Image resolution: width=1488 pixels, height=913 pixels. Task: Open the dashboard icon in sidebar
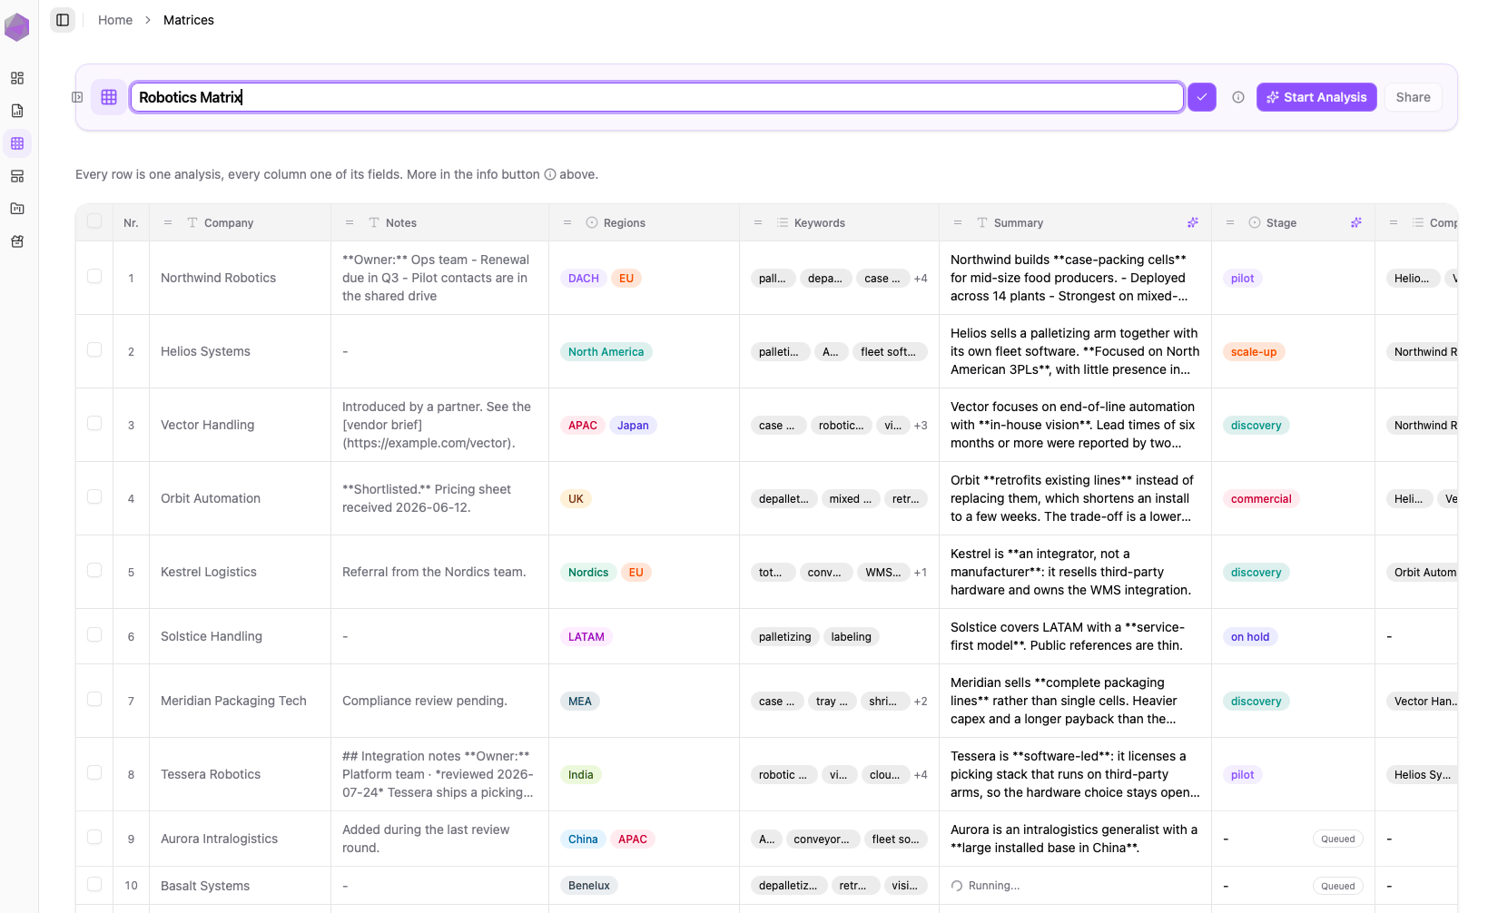coord(17,78)
